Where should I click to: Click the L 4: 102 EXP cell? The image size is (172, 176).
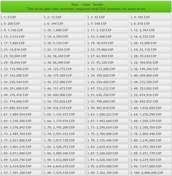pos(151,17)
